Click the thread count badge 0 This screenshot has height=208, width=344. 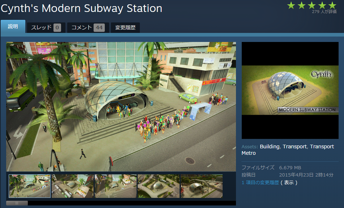pyautogui.click(x=57, y=28)
